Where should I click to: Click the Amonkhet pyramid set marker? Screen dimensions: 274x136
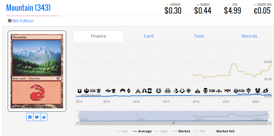point(176,91)
